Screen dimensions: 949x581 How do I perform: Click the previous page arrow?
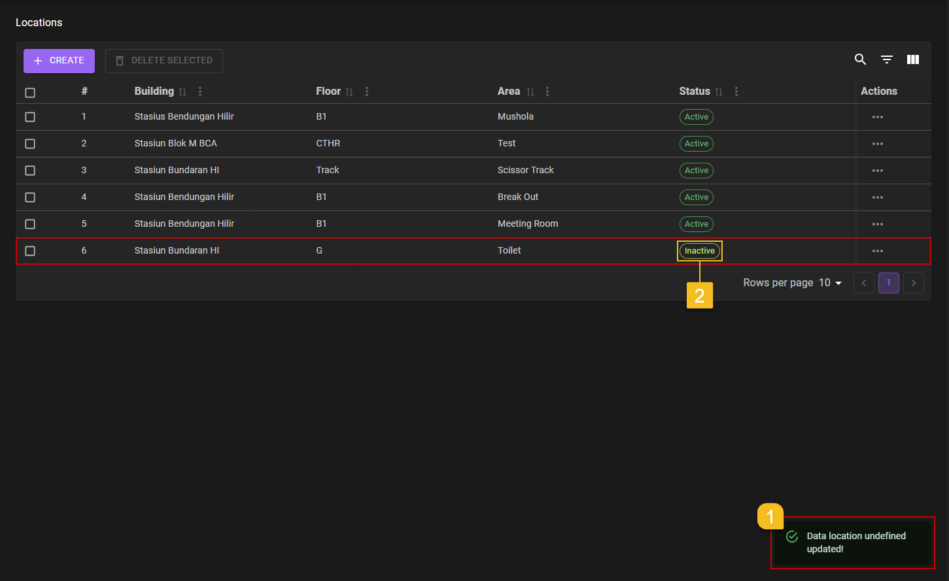click(863, 282)
